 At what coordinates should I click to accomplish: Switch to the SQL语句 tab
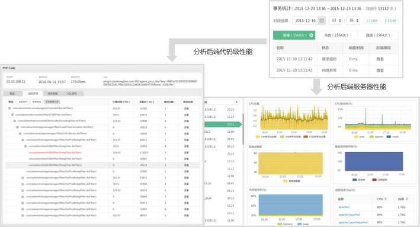coord(72,94)
